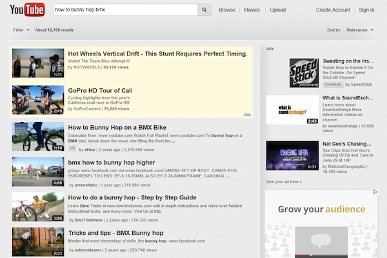Open How to Bunny Hop on a BMX Bike thumbnail
The width and height of the screenshot is (387, 258).
coord(38,137)
